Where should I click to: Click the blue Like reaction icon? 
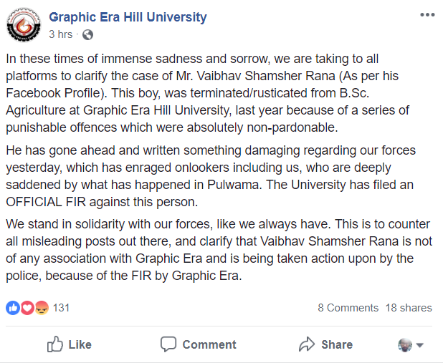point(13,308)
